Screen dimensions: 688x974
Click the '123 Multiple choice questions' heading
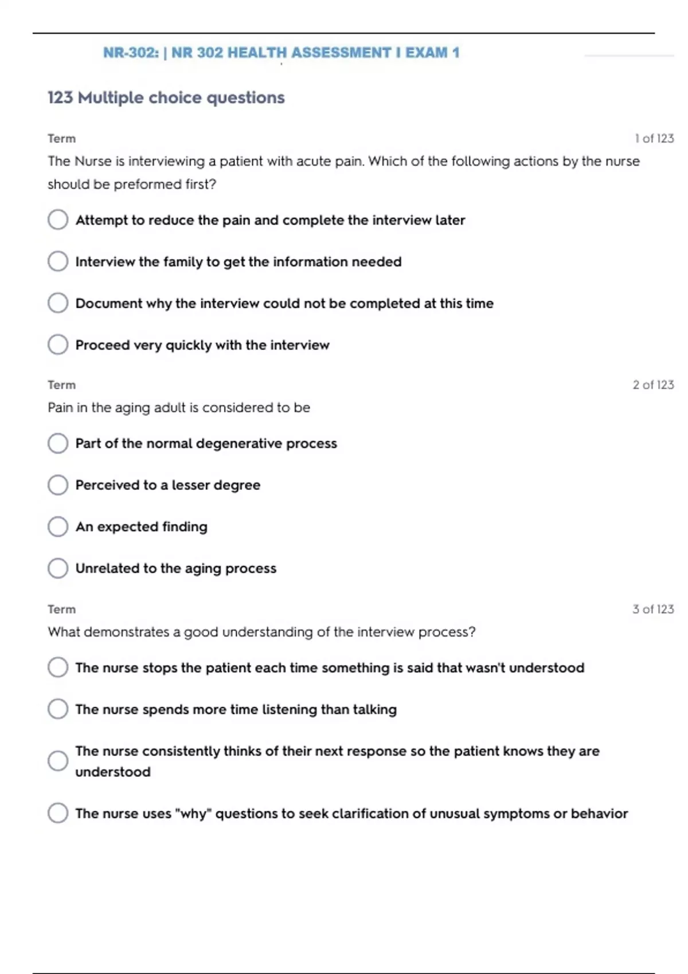pos(166,98)
